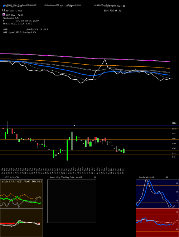This screenshot has height=237, width=179.
Task: Click the 'CL: 10.24' closing price label
Action: click(65, 6)
